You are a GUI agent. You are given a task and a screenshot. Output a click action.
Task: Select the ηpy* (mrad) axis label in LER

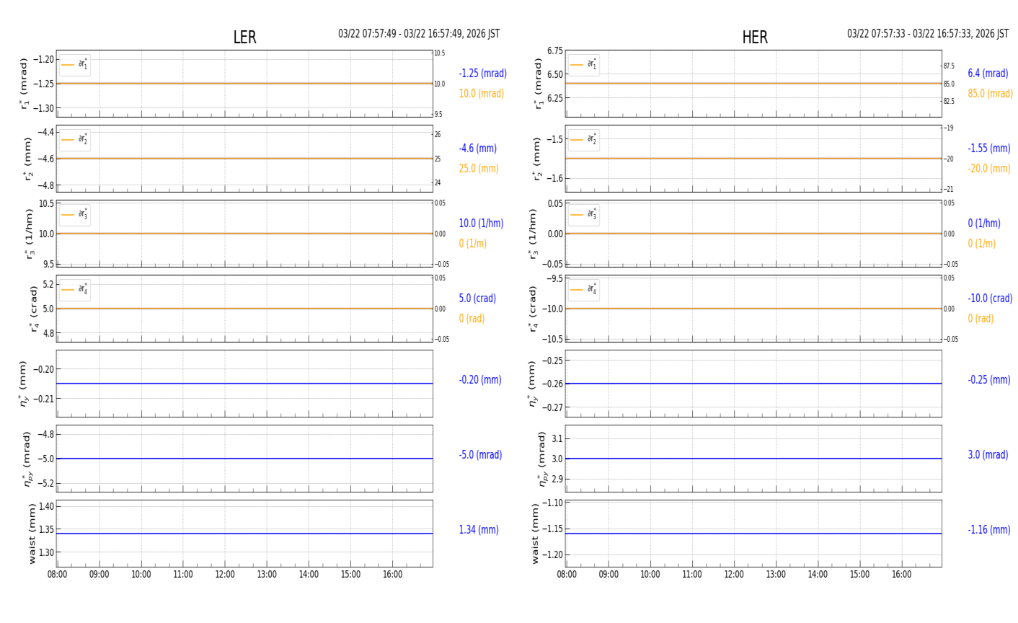[29, 459]
